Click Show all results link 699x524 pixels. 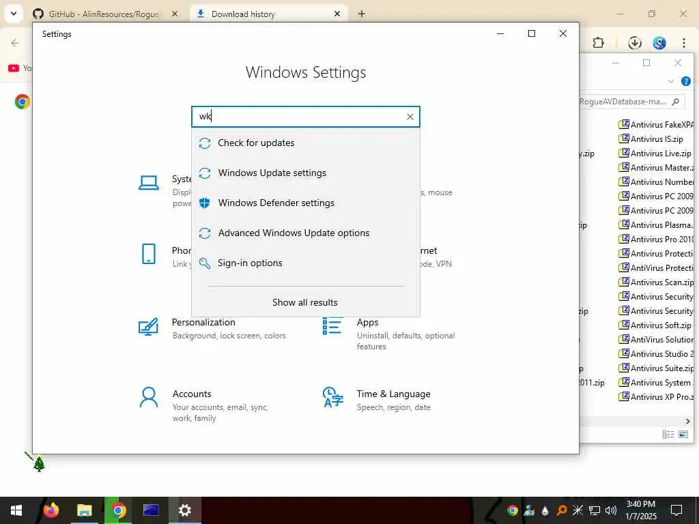point(305,302)
